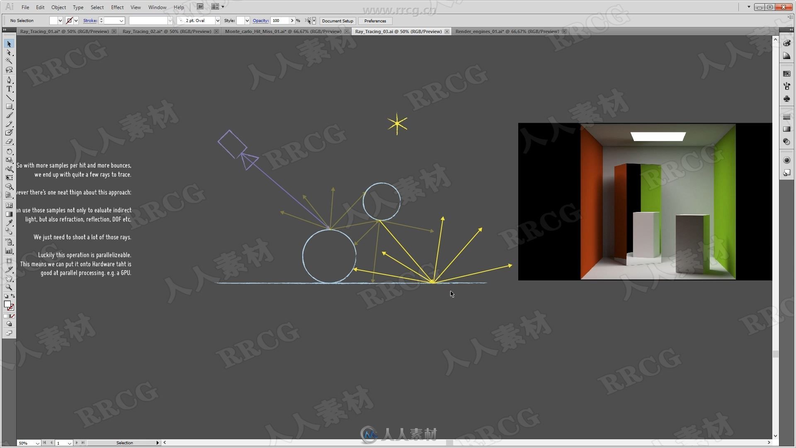
Task: Select the Scale tool
Action: pos(9,160)
